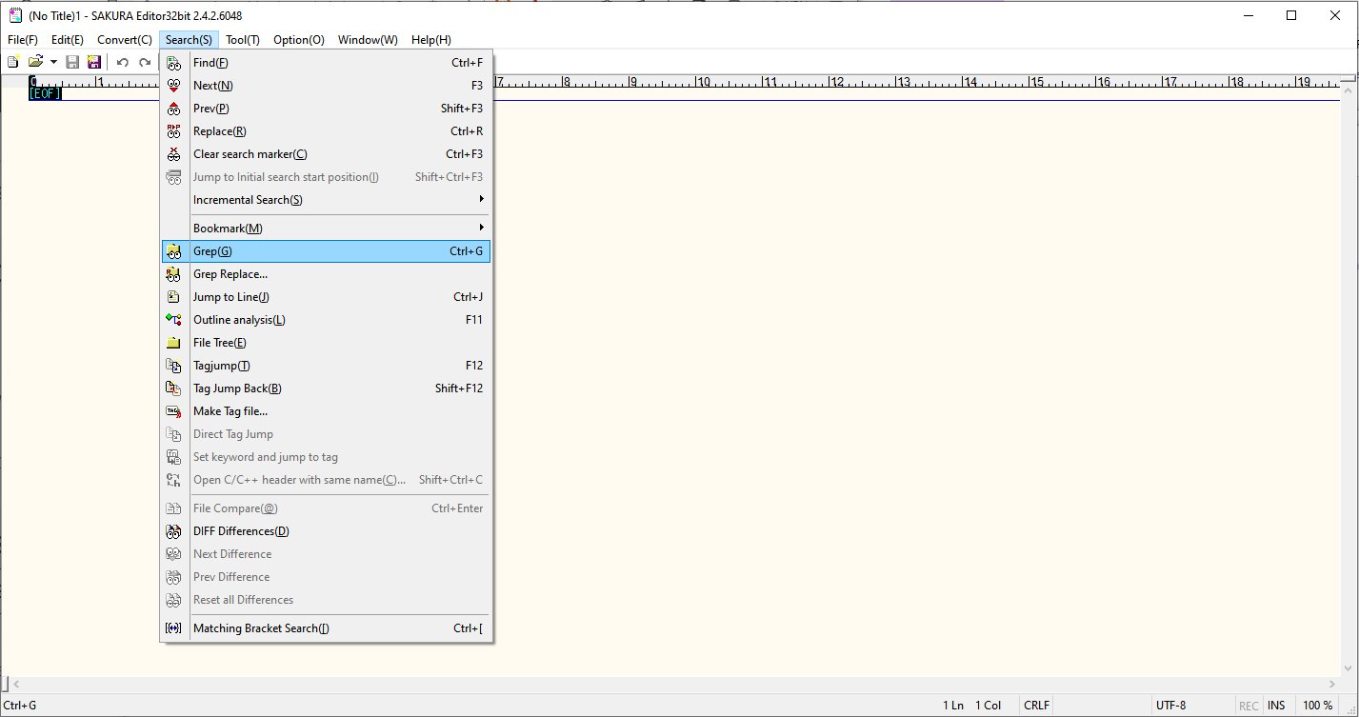1359x717 pixels.
Task: Toggle INS insert mode in status bar
Action: click(x=1276, y=706)
